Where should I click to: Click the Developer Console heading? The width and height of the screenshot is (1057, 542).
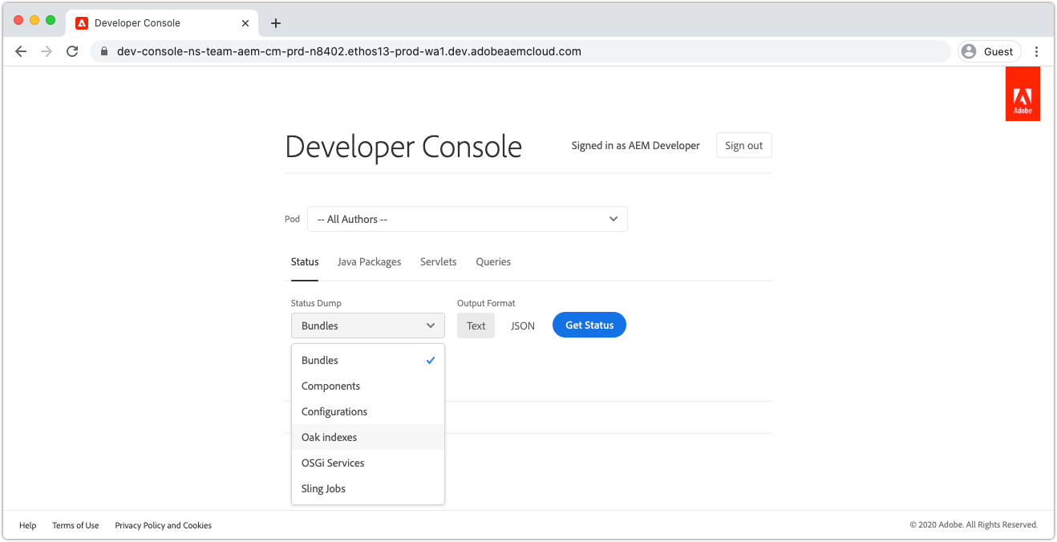(403, 148)
